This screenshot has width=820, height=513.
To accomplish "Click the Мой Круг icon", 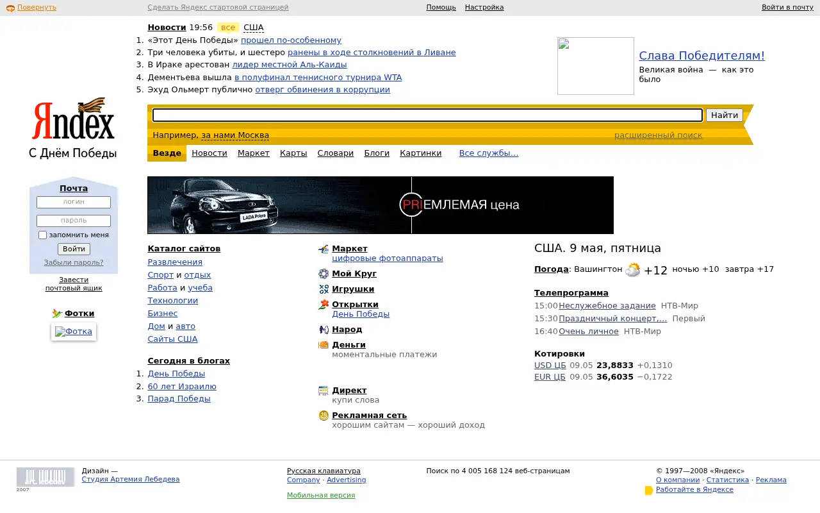I will coord(324,274).
